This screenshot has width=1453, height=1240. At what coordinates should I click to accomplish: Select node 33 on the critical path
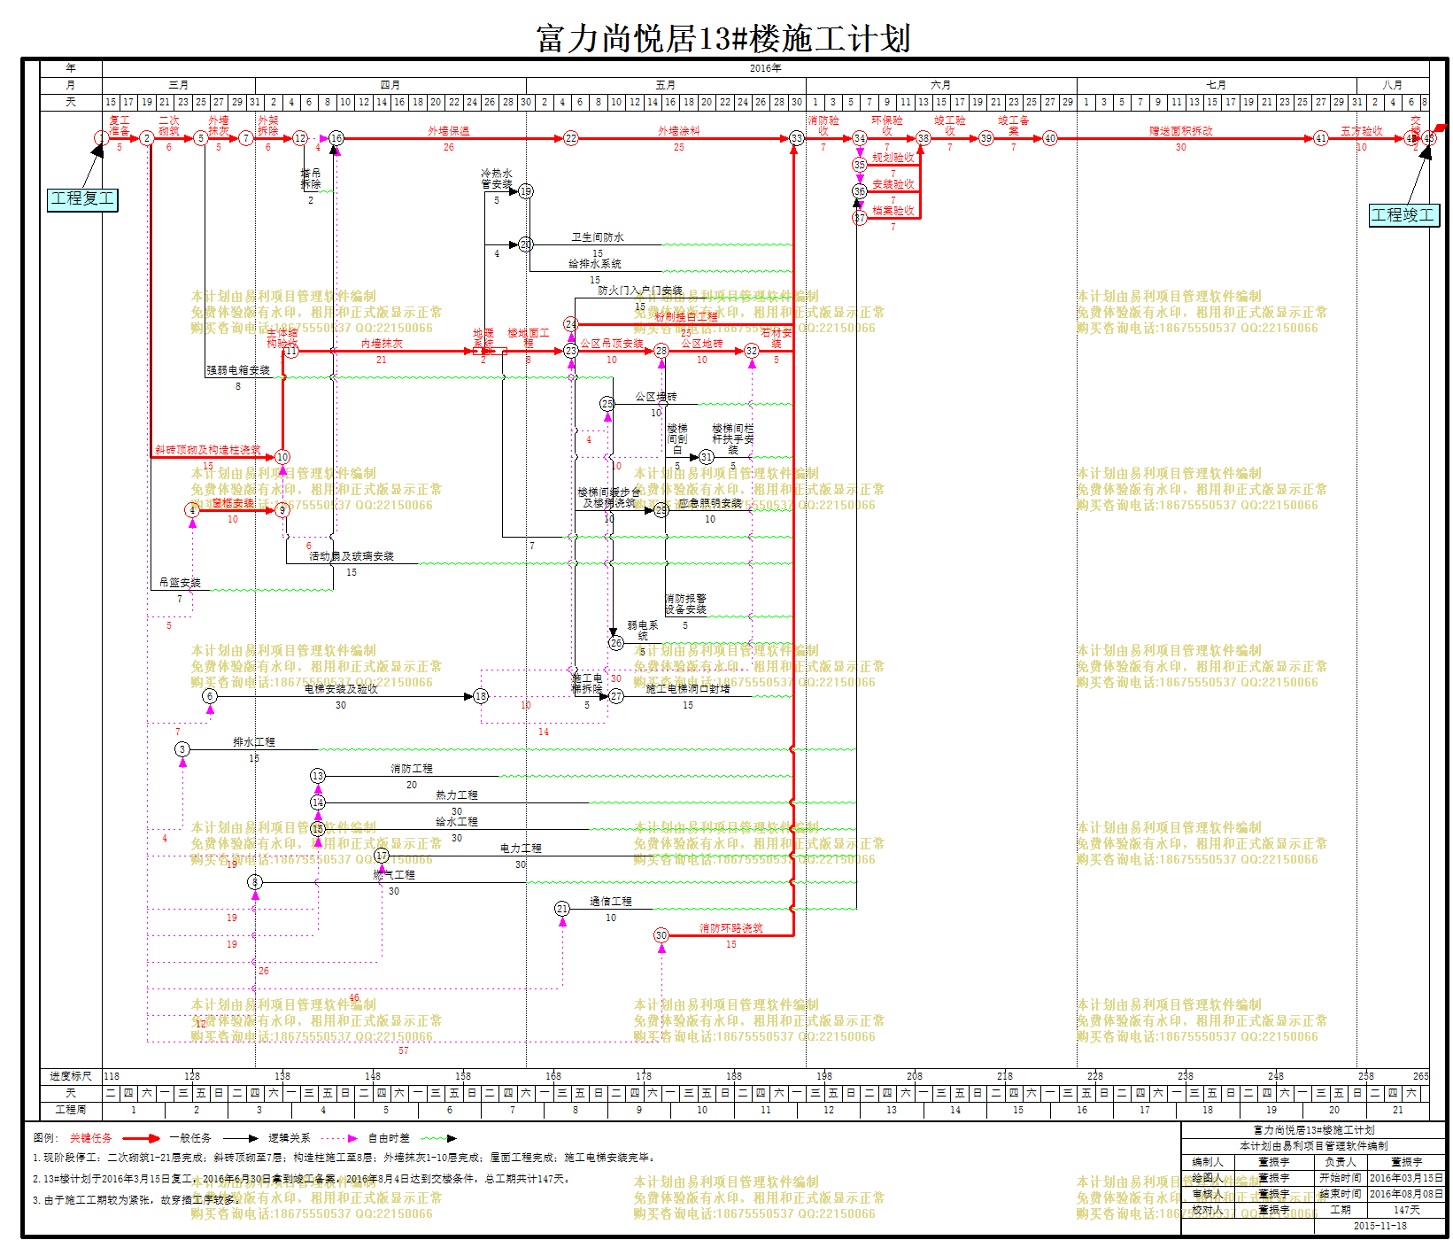797,138
